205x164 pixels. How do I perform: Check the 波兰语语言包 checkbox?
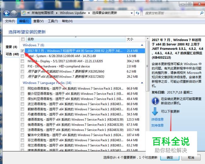point(22,104)
